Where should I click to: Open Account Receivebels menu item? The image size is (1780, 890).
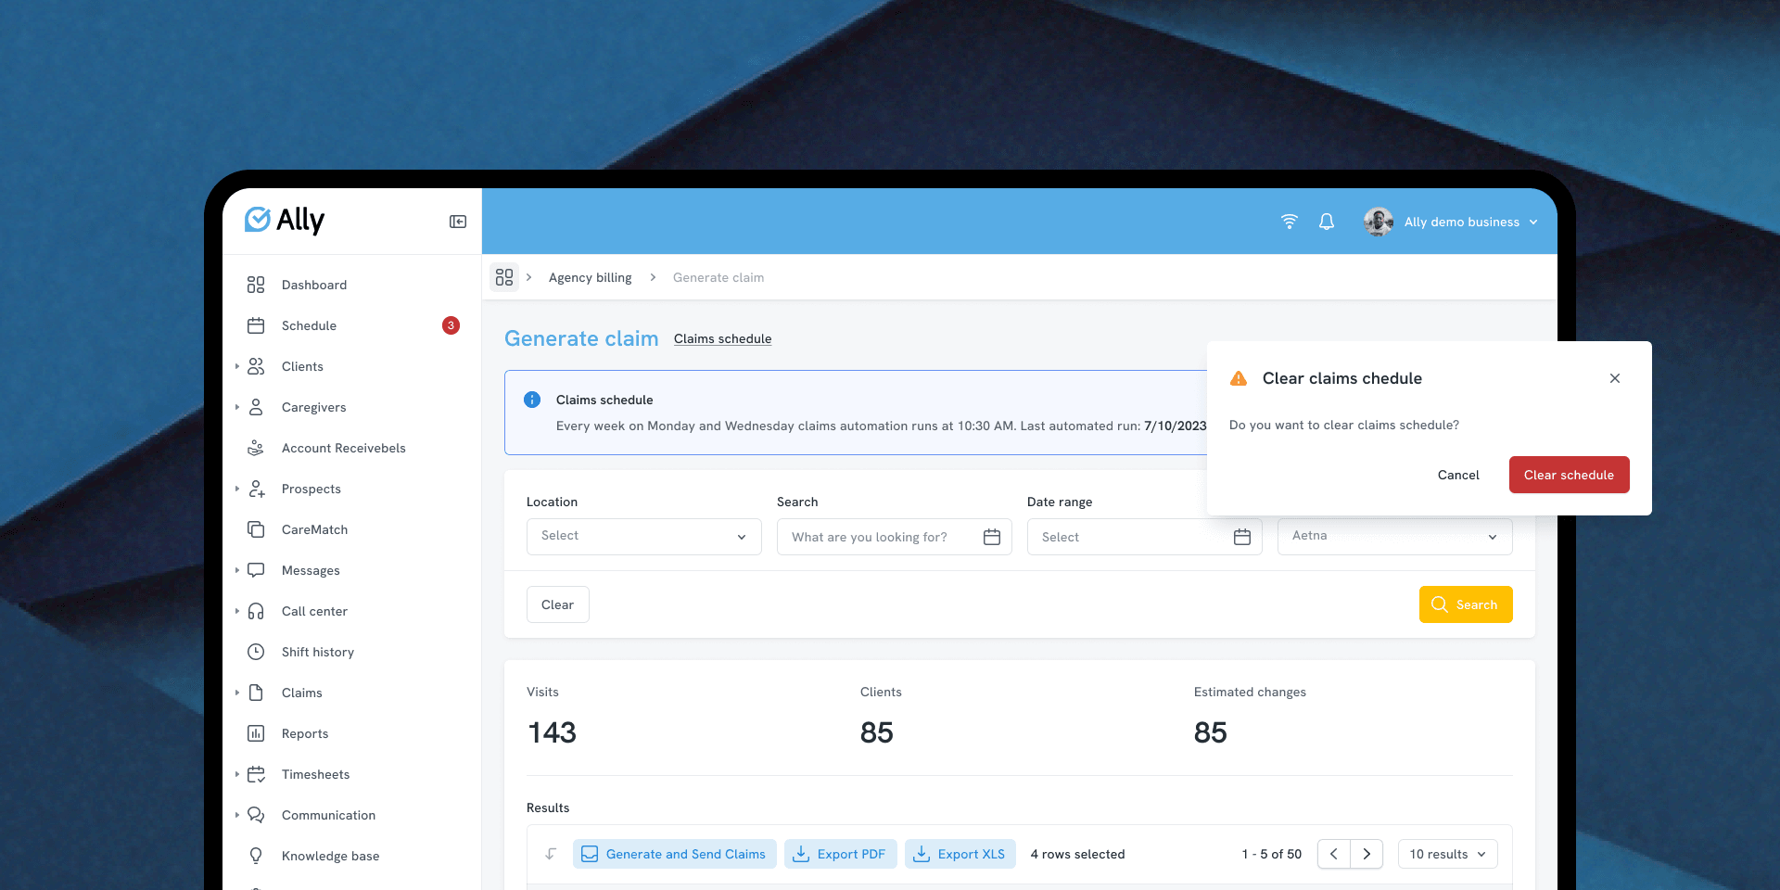point(343,448)
